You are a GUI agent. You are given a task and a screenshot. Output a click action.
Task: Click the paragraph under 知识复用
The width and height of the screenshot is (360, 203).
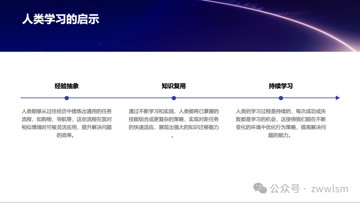pyautogui.click(x=173, y=123)
